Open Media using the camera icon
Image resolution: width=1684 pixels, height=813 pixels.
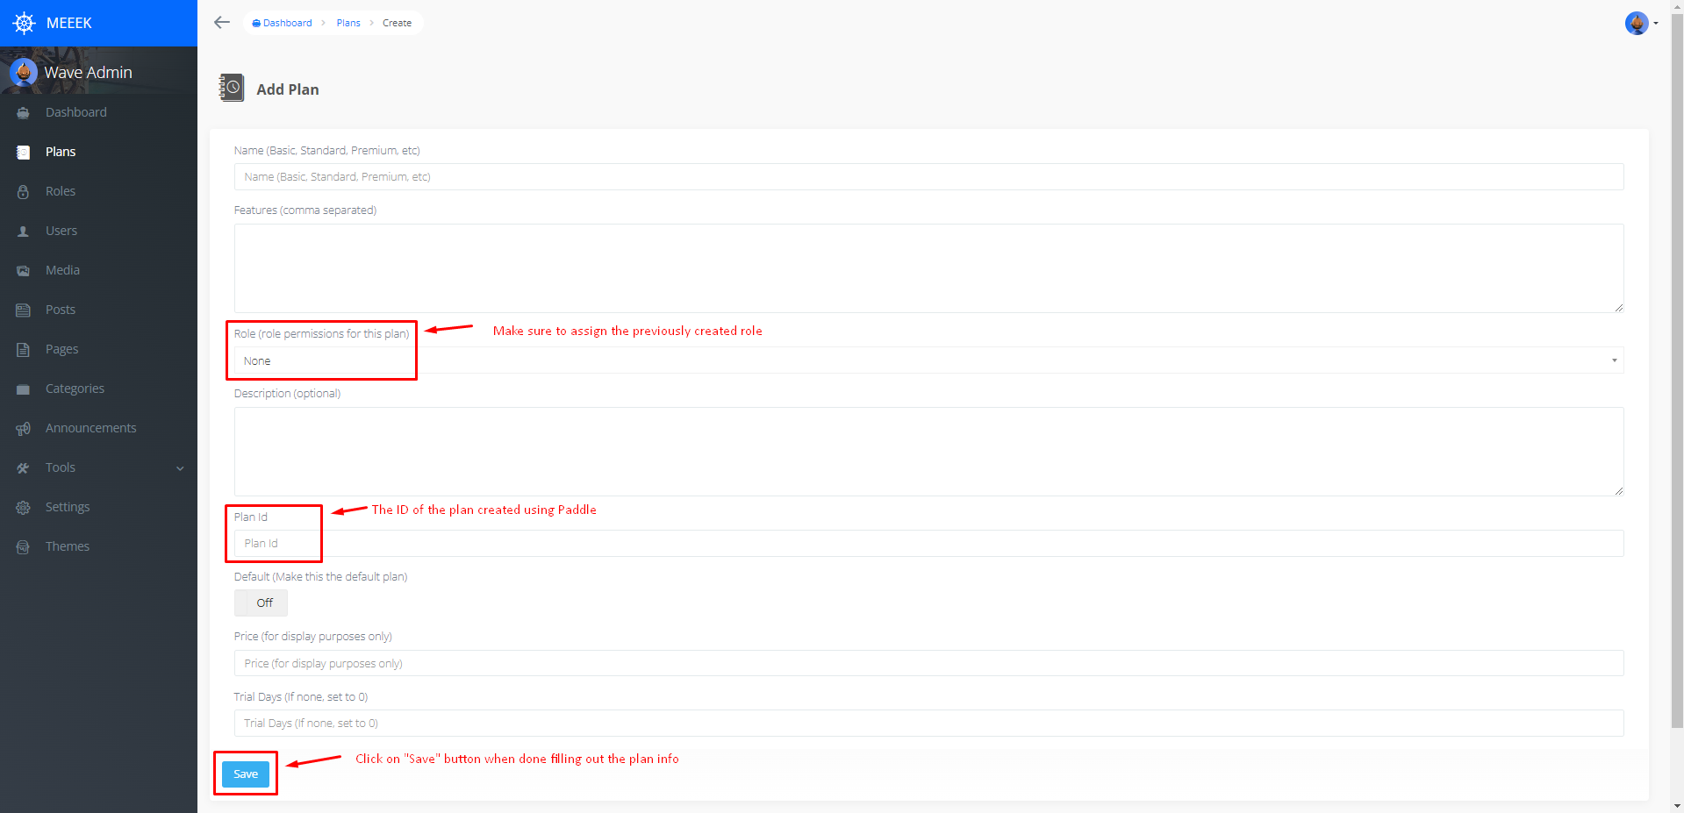click(x=23, y=270)
